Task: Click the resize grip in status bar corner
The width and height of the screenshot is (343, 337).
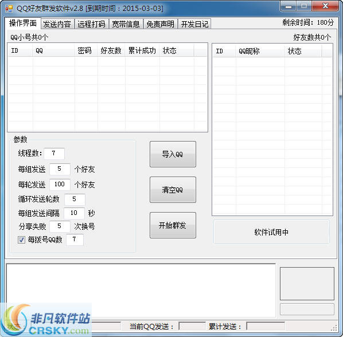Action: (x=334, y=328)
